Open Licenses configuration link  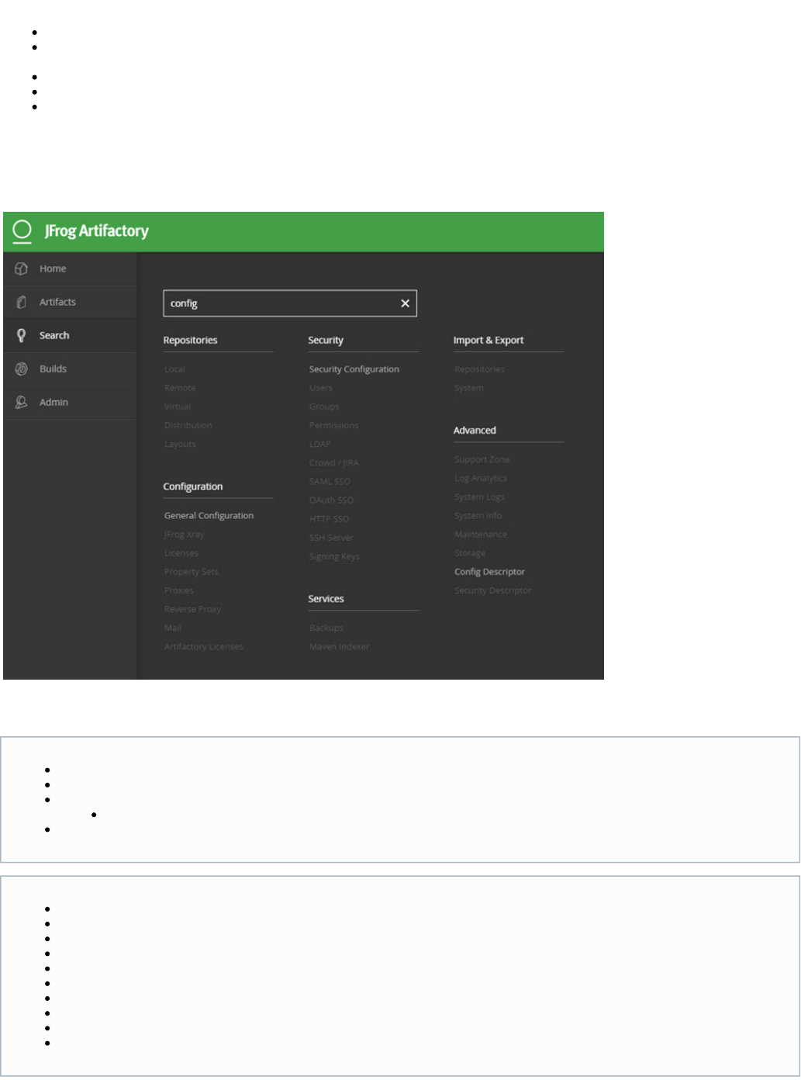[181, 553]
